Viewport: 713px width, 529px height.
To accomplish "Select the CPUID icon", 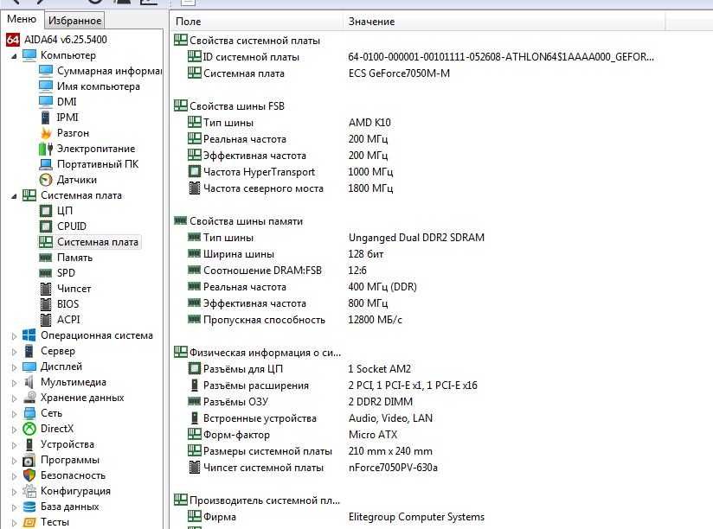I will tap(46, 226).
